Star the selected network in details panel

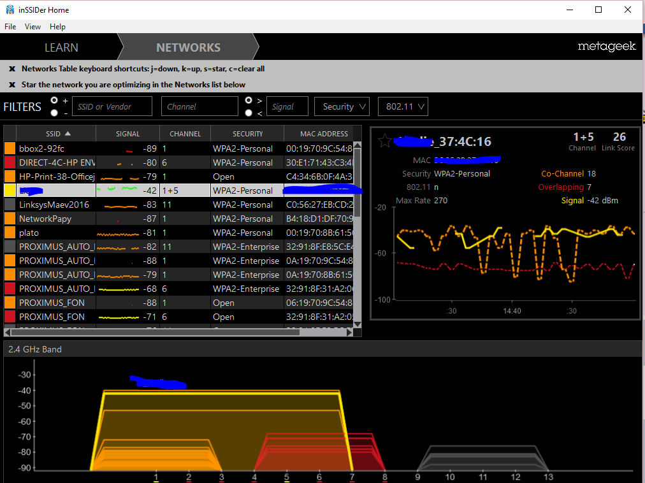384,141
